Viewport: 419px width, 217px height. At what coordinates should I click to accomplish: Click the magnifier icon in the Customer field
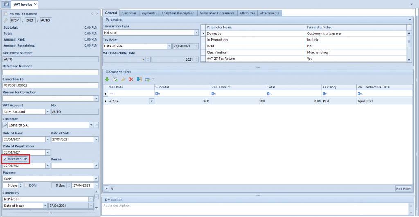(5, 125)
